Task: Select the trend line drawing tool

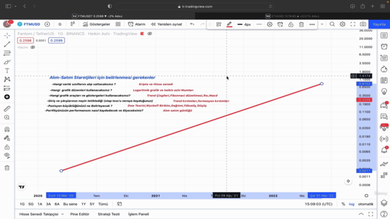Action: (x=7, y=44)
